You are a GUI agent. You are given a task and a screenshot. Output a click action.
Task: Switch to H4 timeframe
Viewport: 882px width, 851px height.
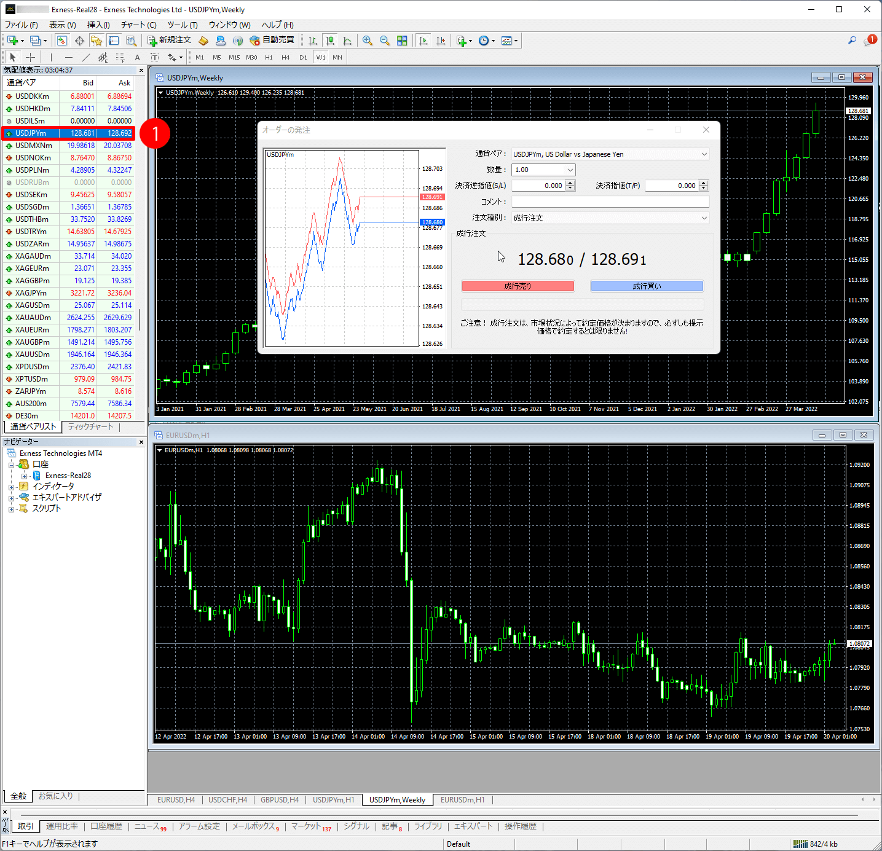click(x=286, y=57)
